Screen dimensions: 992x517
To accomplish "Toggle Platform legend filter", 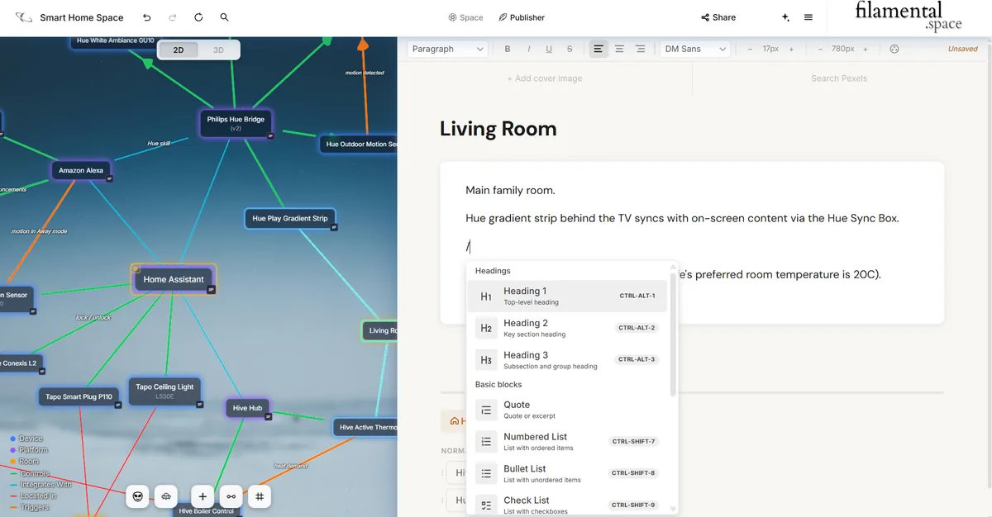I will (28, 450).
